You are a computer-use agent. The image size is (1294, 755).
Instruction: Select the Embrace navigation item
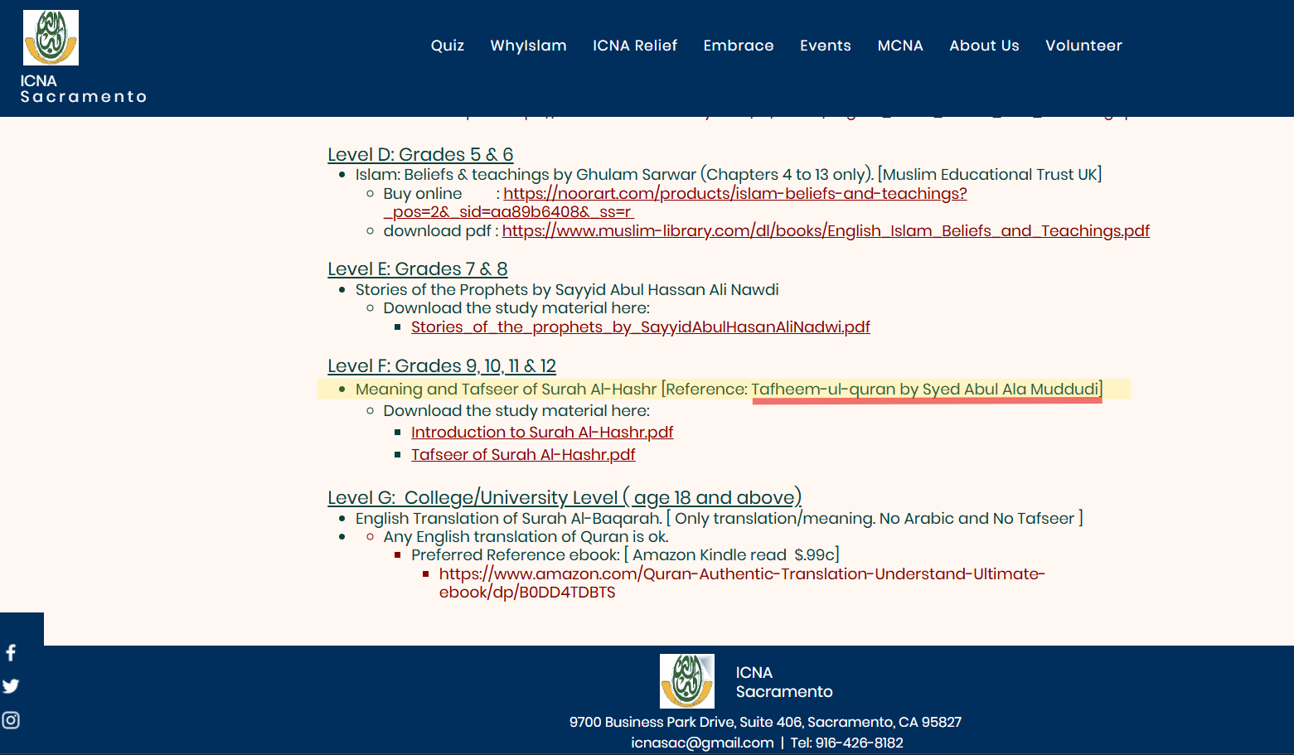[x=739, y=46]
